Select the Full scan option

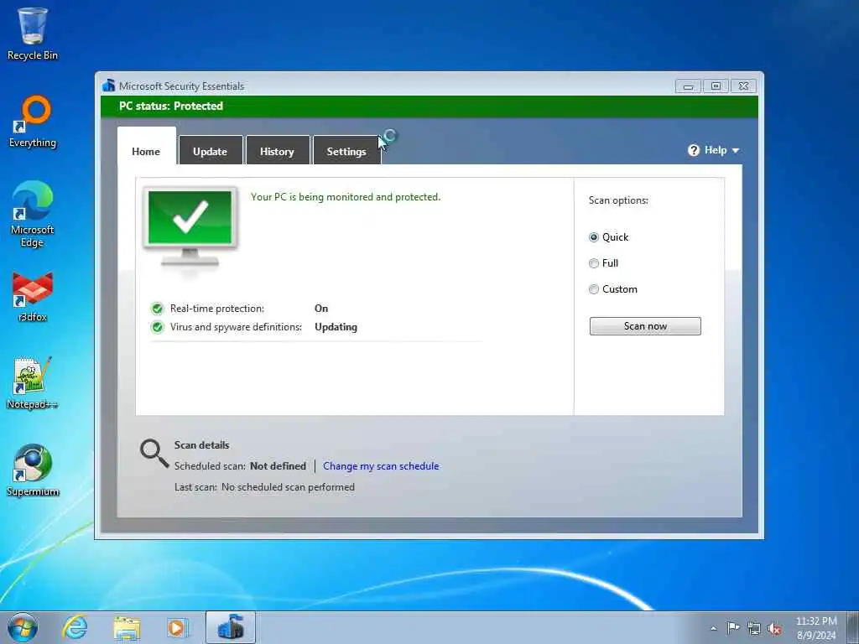[593, 263]
